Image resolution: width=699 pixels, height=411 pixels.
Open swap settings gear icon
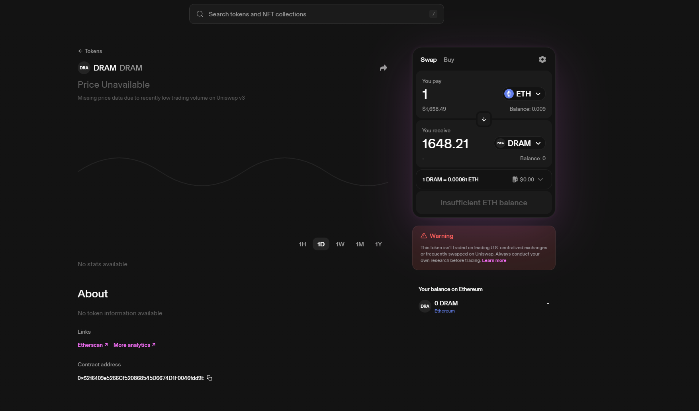542,59
